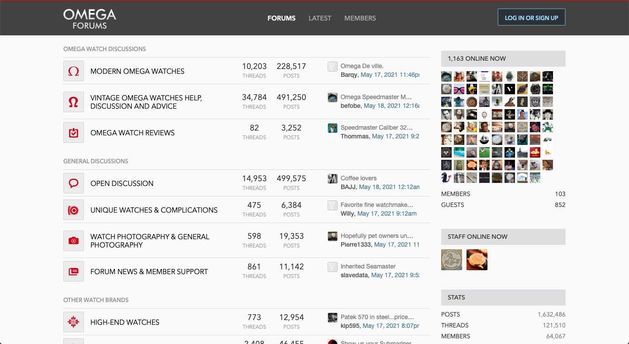Open the Coffee lovers latest thread

point(359,178)
